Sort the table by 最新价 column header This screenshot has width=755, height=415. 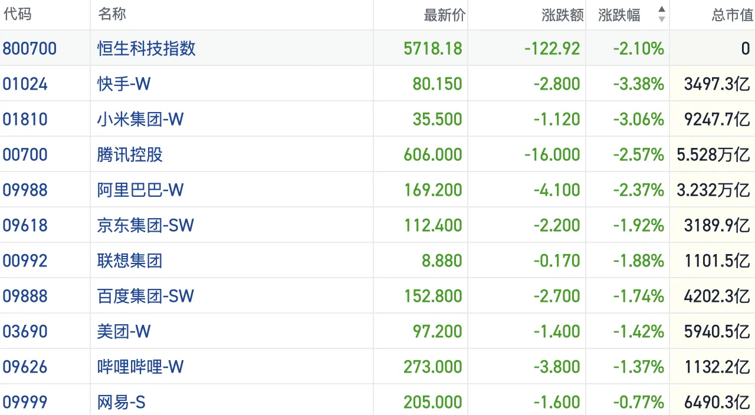[444, 15]
